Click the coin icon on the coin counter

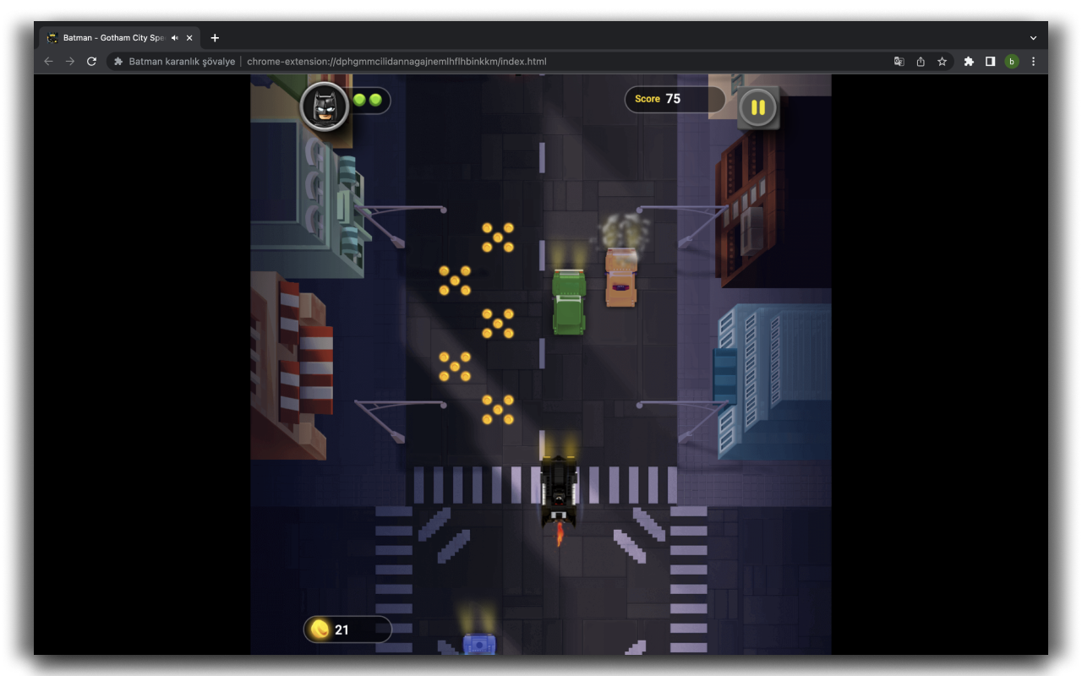click(320, 629)
